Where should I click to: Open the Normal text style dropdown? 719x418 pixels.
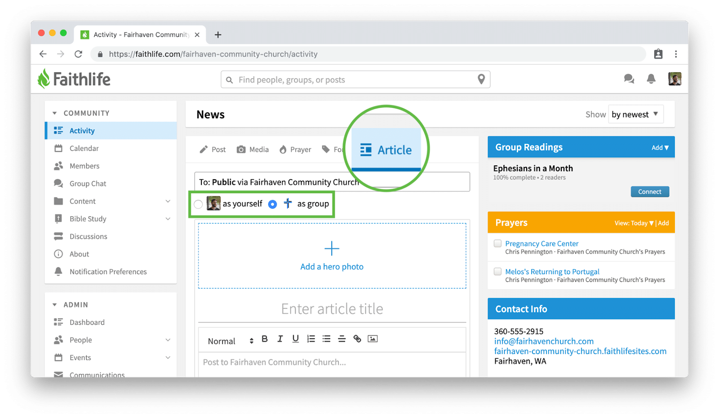[231, 341]
